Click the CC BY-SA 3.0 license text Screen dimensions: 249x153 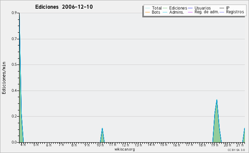(236, 150)
